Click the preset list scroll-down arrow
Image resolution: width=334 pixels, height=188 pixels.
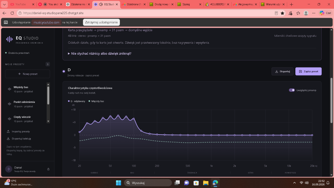48,121
